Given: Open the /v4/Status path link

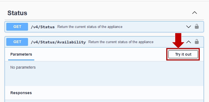Looking at the screenshot, I should (43, 27).
